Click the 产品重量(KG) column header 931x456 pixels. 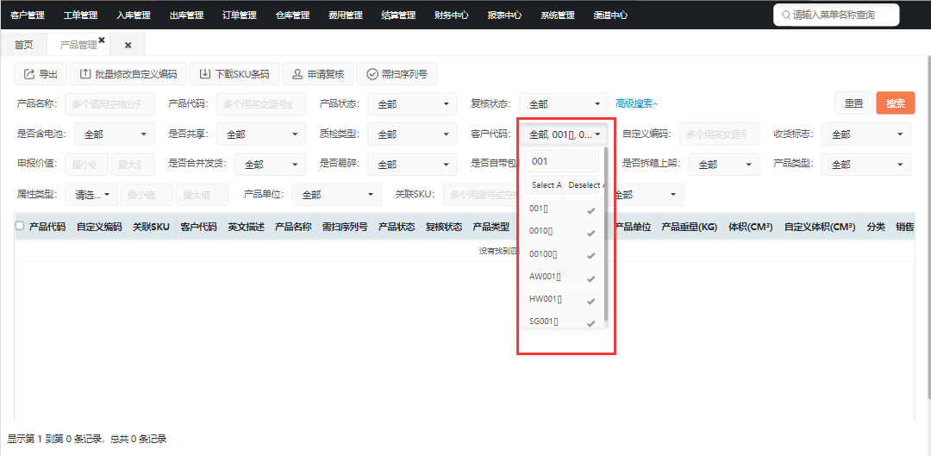690,226
